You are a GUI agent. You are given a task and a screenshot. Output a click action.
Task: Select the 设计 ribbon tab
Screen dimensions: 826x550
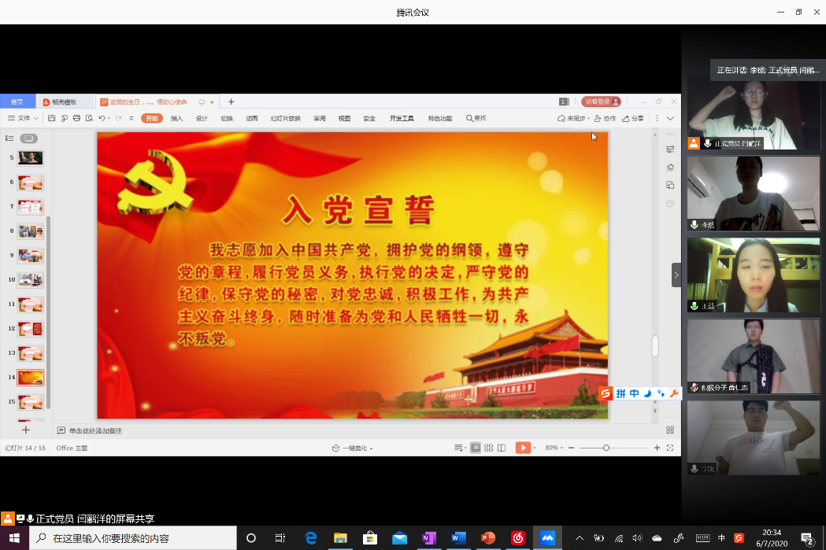[x=202, y=119]
